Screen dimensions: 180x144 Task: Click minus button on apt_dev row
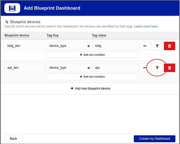pyautogui.click(x=144, y=68)
